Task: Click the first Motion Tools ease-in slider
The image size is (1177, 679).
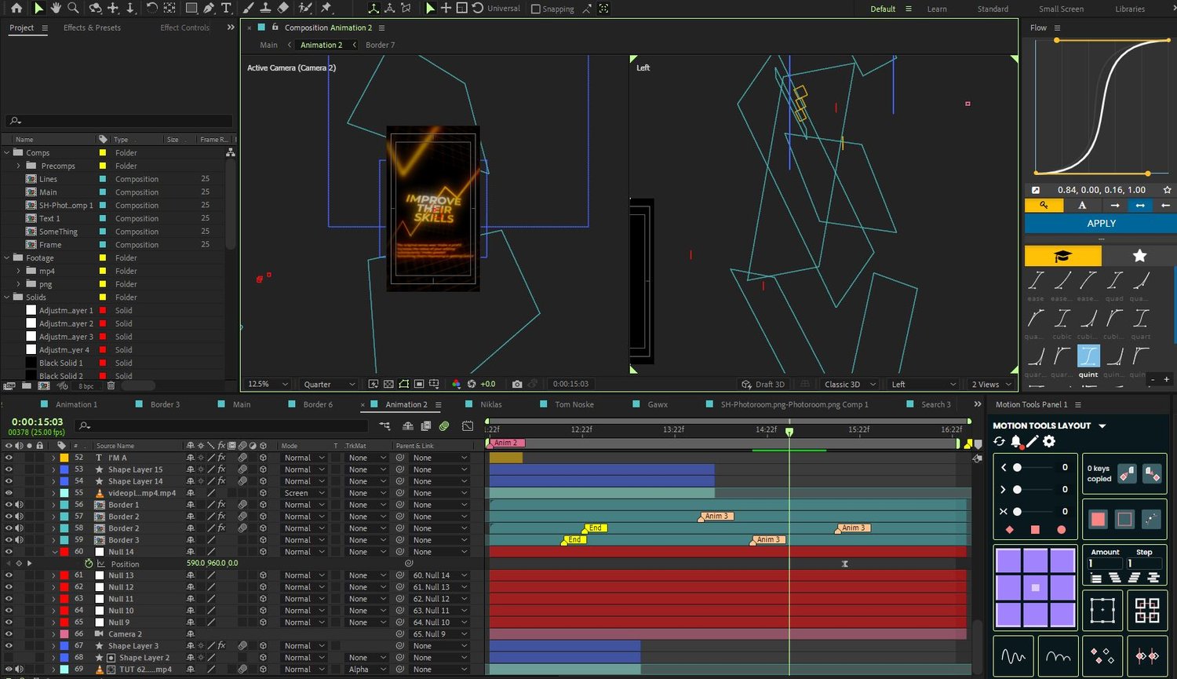Action: click(1018, 467)
